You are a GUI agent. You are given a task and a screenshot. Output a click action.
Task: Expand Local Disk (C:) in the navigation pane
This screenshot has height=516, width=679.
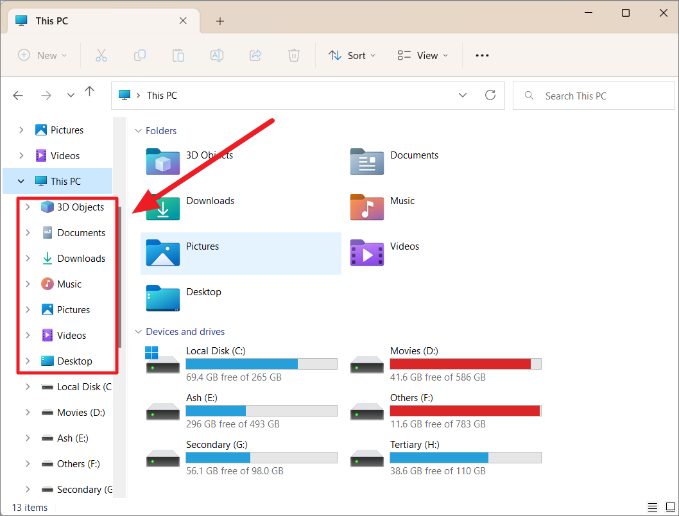click(x=27, y=386)
